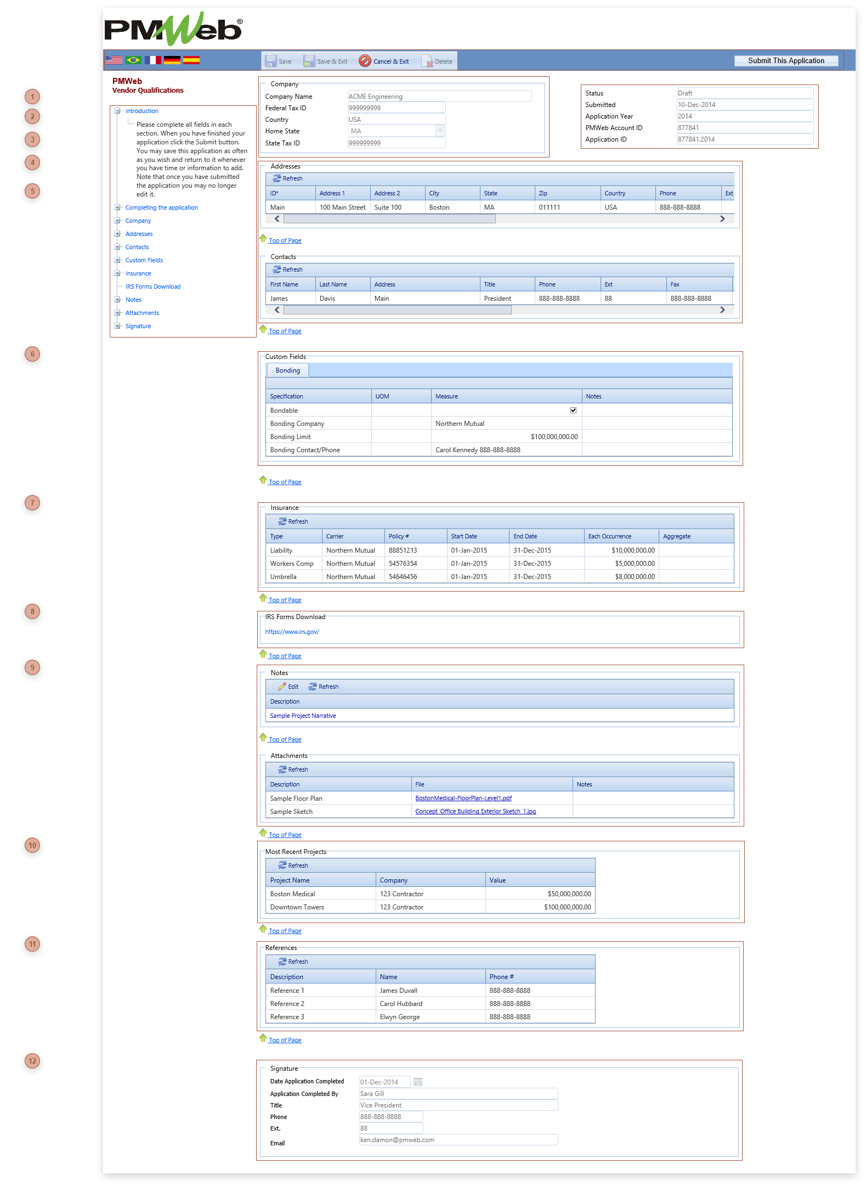
Task: Open IRS Forms Download in tree
Action: [153, 286]
